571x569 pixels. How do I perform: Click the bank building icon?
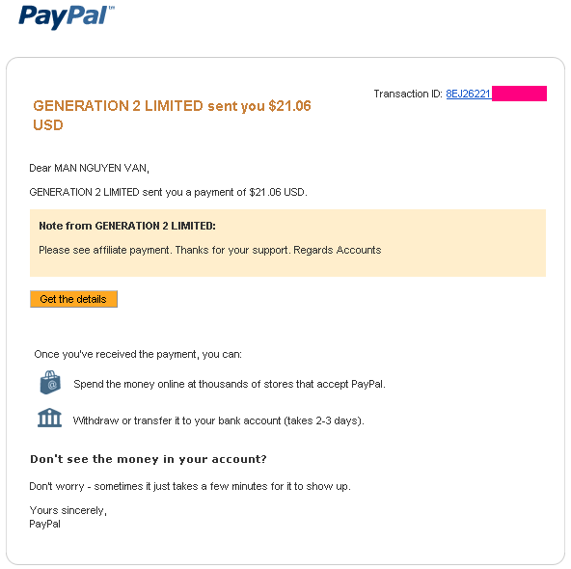pos(49,418)
